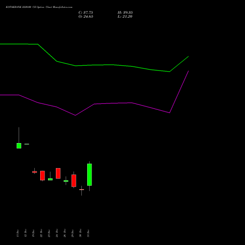245x245 pixels.
Task: Click the close value 'C: 37.75'
Action: (x=86, y=13)
